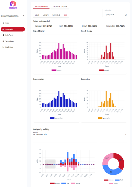
Task: Open Data Points sidebar icon
Action: click(x=3, y=35)
